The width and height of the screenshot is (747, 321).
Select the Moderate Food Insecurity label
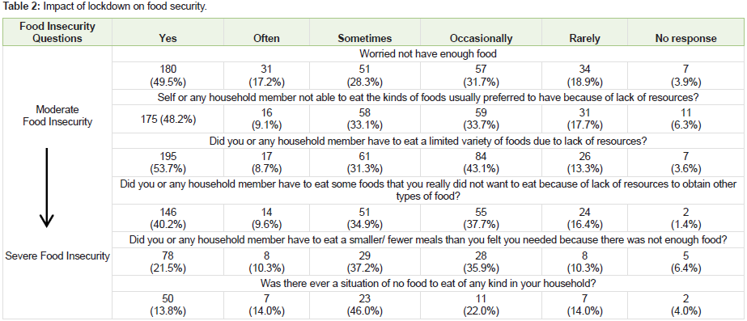click(57, 116)
